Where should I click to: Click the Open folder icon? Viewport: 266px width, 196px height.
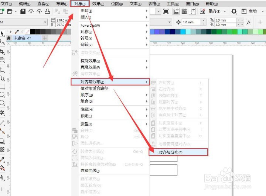10,11
